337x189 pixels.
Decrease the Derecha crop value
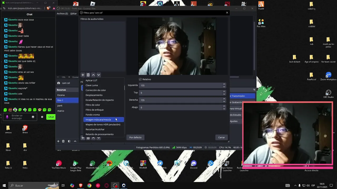click(224, 101)
